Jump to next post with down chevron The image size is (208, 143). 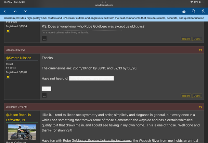tap(26, 11)
